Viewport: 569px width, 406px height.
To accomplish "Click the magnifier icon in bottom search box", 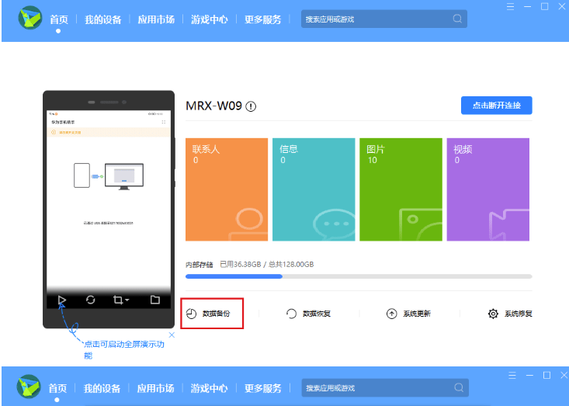I will (x=459, y=387).
